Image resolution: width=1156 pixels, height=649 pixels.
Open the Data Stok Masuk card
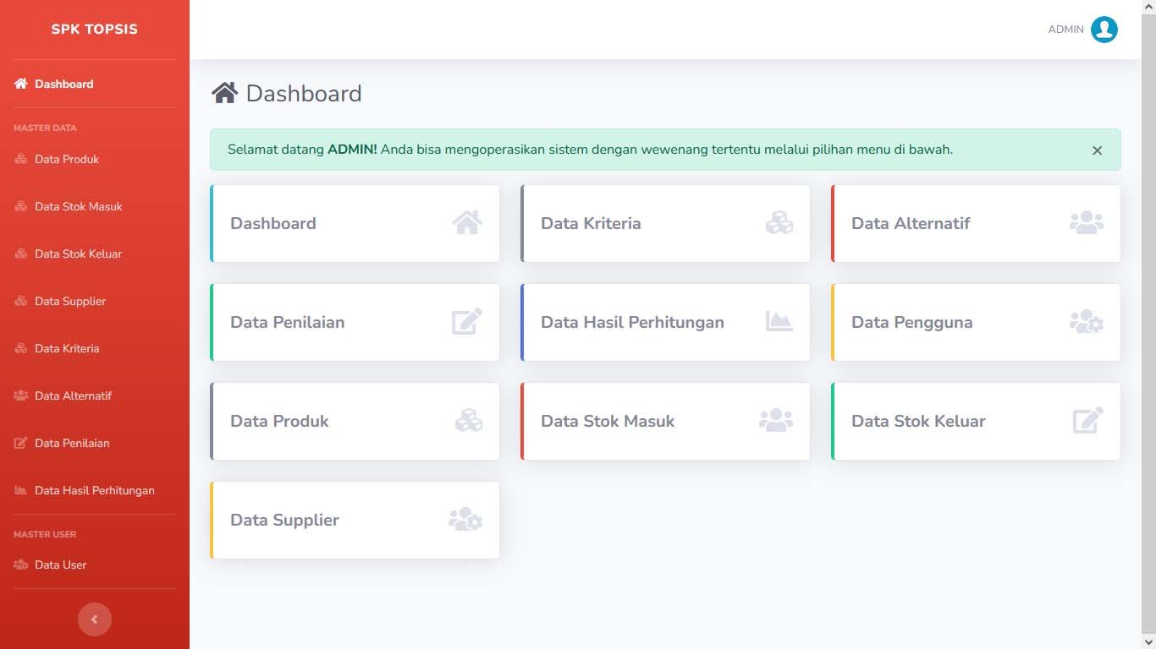(x=608, y=421)
